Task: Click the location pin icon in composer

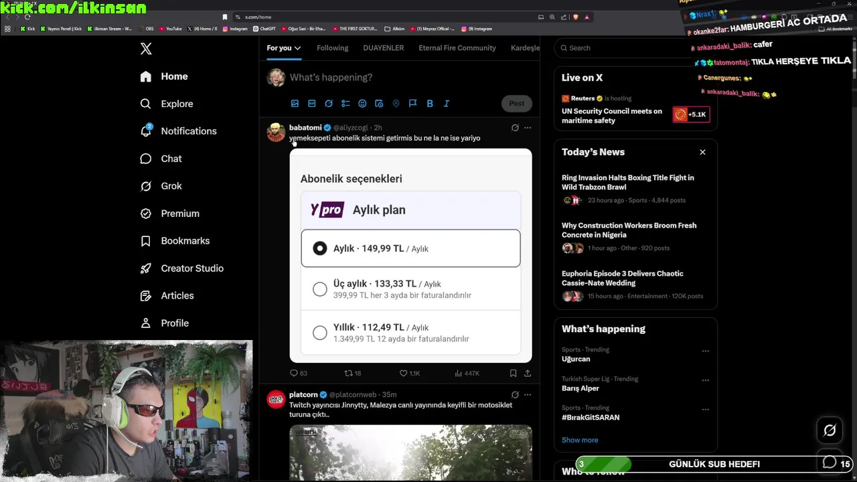Action: 396,103
